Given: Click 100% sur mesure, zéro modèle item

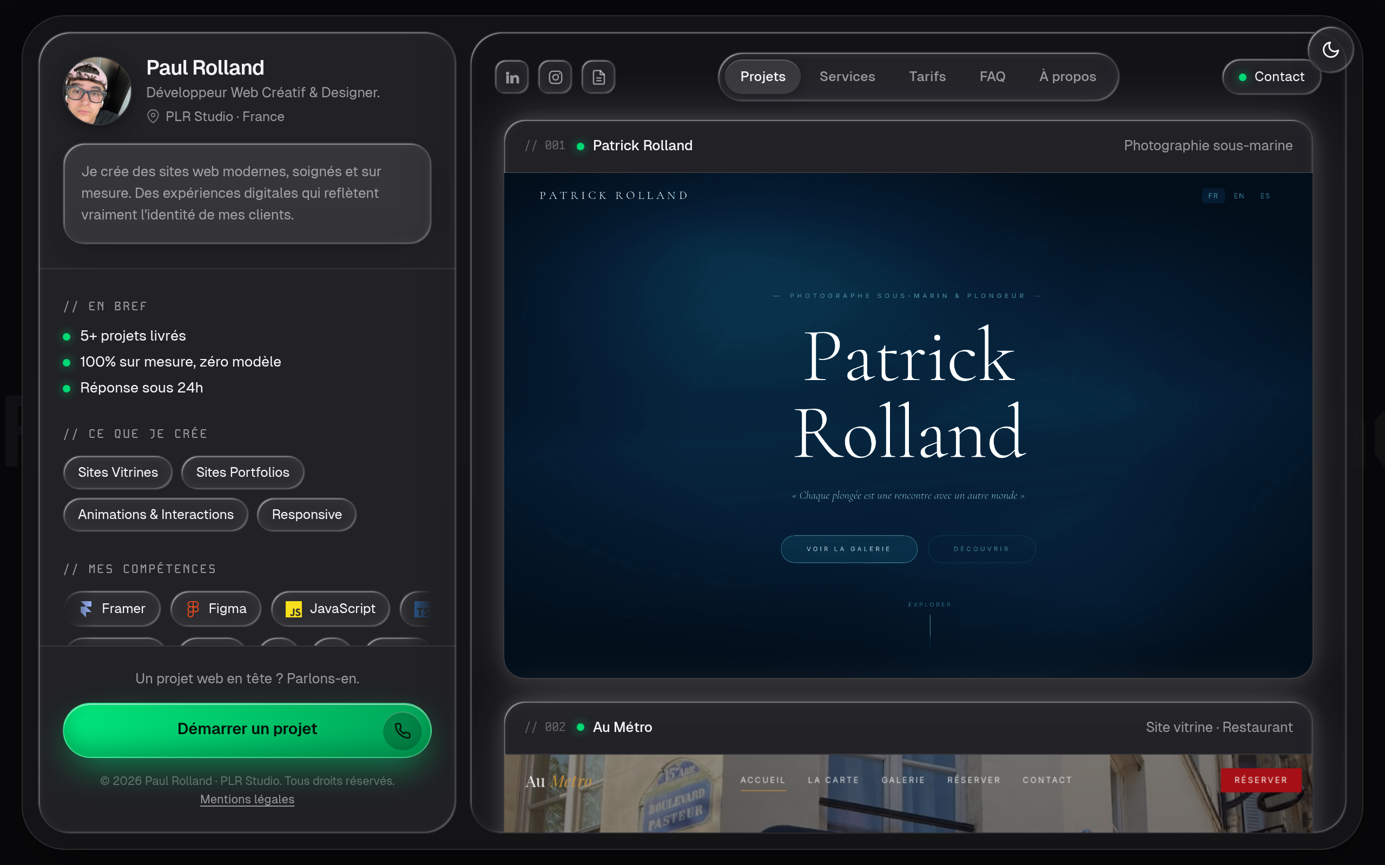Looking at the screenshot, I should click(180, 362).
